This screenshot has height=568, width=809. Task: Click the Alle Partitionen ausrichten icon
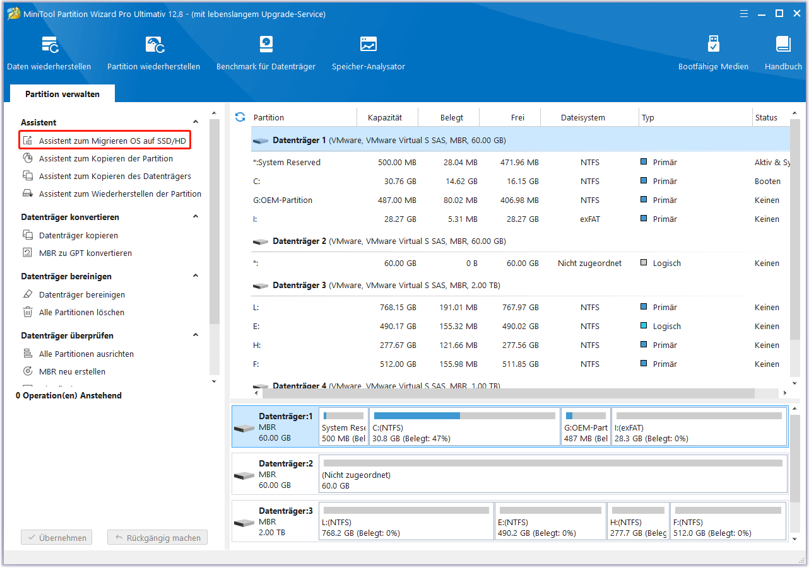click(28, 354)
